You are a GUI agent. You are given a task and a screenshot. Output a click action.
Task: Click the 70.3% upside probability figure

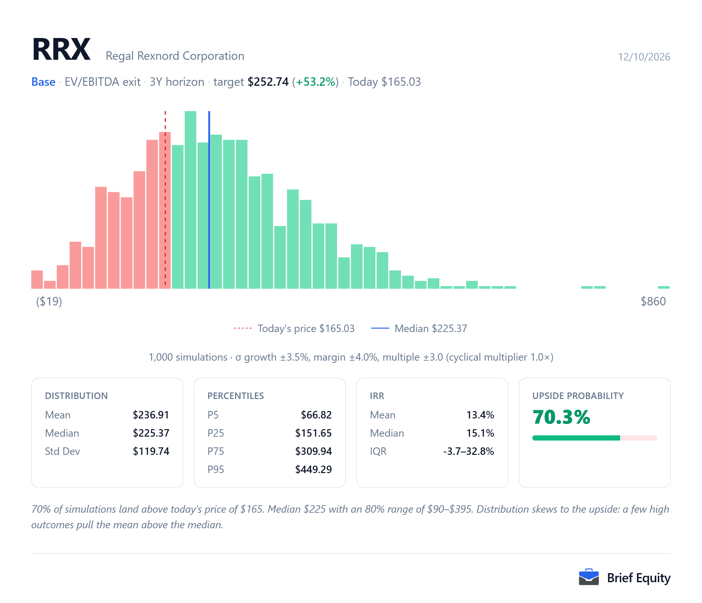click(561, 417)
